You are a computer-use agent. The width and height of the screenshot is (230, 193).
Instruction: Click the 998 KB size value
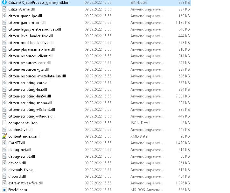184,3
